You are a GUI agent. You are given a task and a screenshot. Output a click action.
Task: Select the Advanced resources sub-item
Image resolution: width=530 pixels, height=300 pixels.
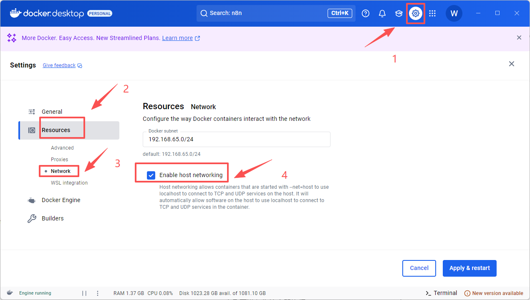(x=62, y=148)
